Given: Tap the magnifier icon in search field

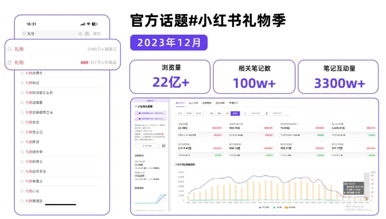Looking at the screenshot, I should click(24, 34).
